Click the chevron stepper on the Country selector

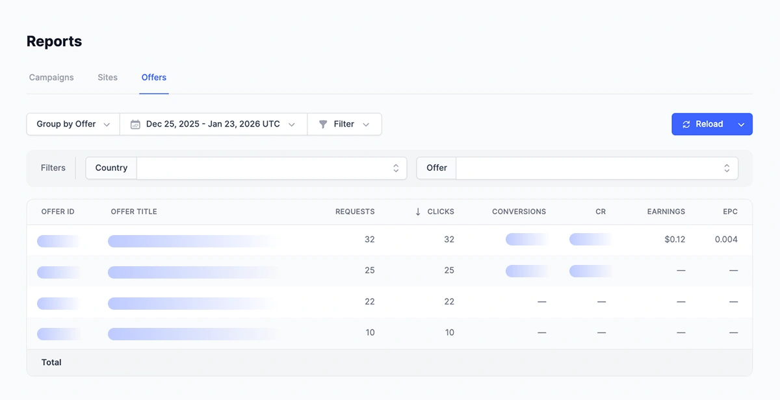(x=396, y=168)
